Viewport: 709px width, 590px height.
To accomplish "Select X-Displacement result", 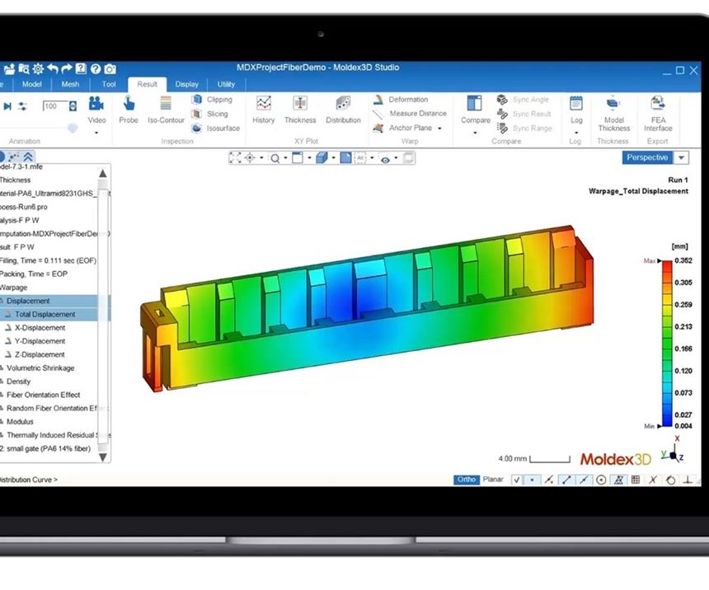I will click(x=40, y=328).
